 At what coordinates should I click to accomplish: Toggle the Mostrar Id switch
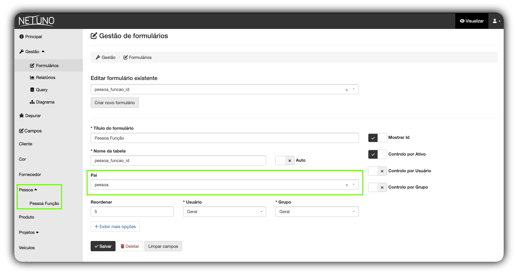(x=377, y=138)
